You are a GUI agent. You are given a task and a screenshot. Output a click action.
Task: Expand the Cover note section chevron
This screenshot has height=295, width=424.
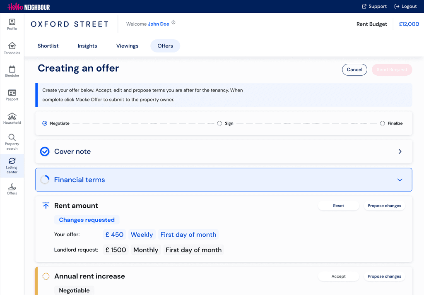400,151
